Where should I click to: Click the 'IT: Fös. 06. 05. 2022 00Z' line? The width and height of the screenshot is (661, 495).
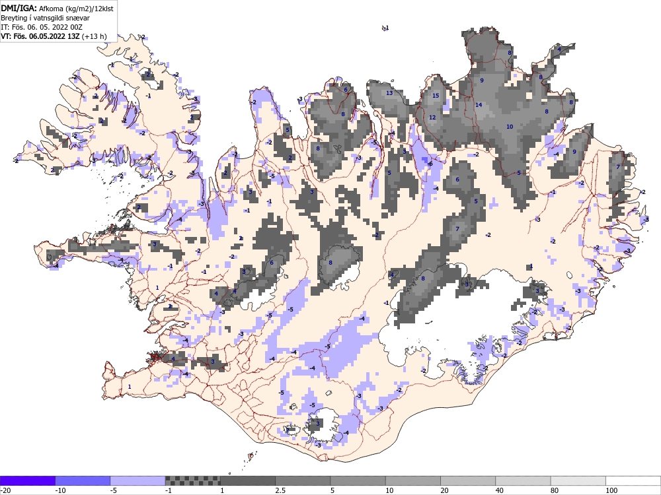[x=41, y=27]
